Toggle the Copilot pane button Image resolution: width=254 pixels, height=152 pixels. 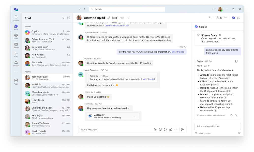233,18
